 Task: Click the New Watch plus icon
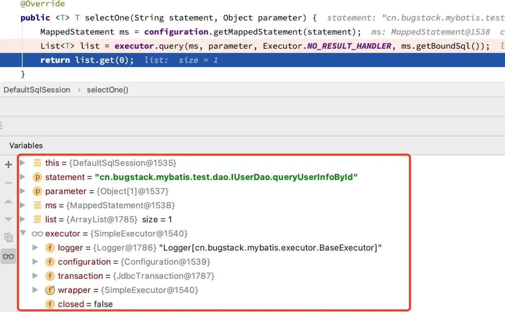click(x=8, y=165)
